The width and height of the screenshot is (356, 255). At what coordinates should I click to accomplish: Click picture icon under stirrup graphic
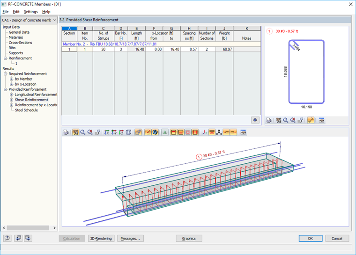[321, 120]
